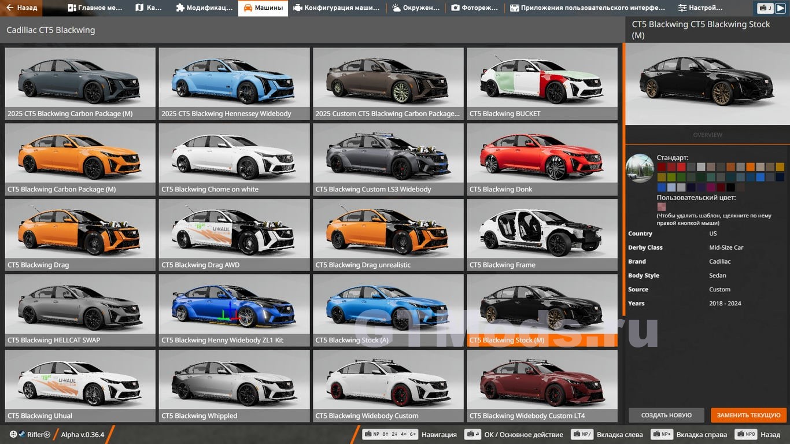Pick the black standard color swatch

point(730,187)
